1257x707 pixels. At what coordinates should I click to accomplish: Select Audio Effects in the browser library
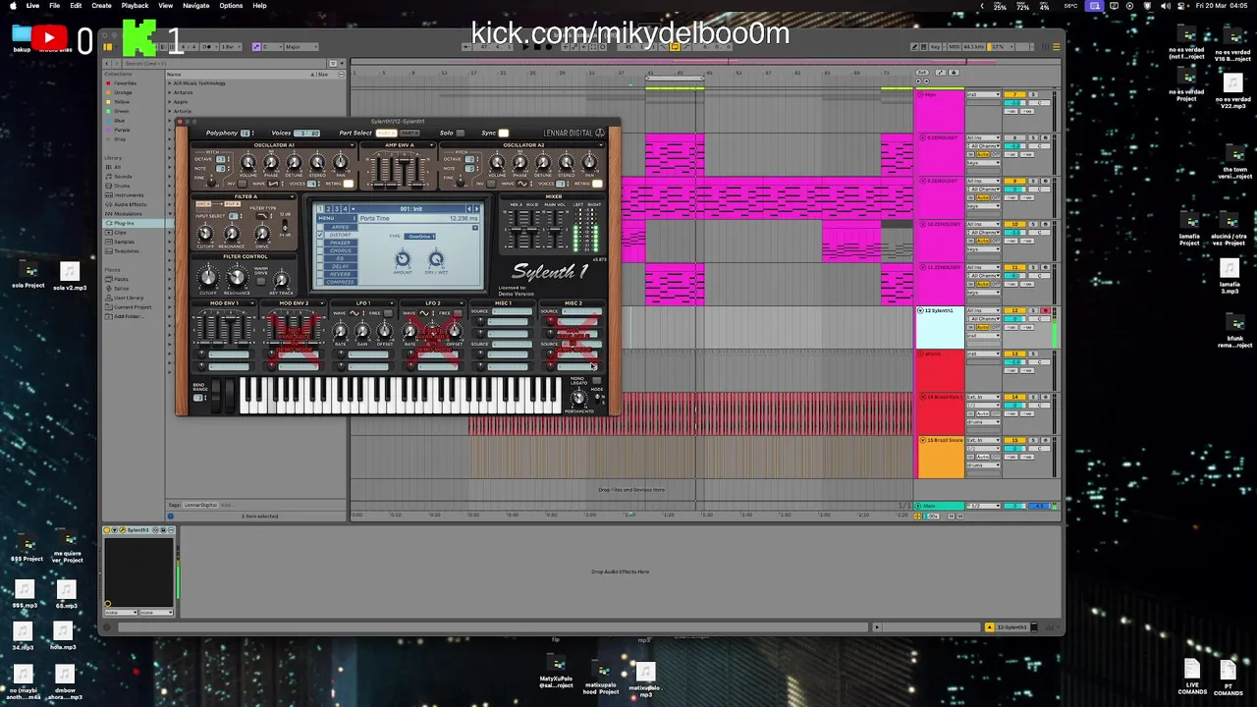[x=130, y=204]
